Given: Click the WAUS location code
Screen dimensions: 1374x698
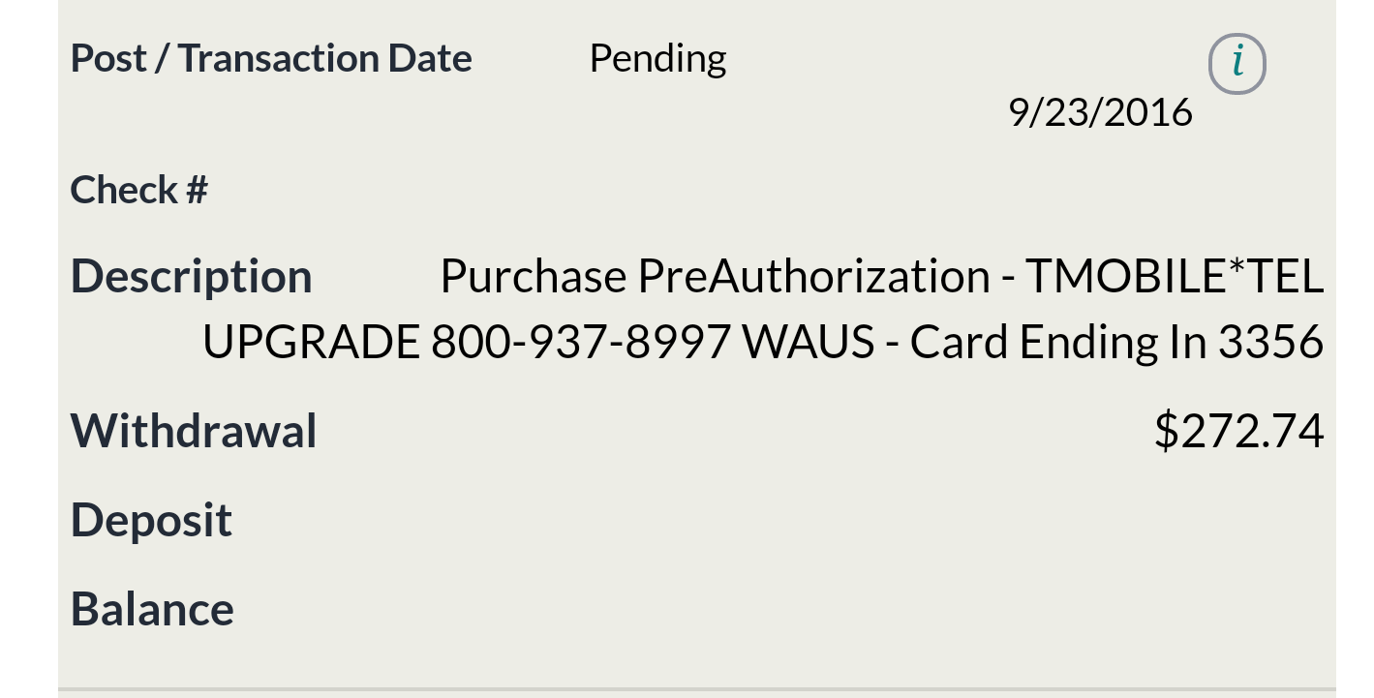Looking at the screenshot, I should 809,342.
